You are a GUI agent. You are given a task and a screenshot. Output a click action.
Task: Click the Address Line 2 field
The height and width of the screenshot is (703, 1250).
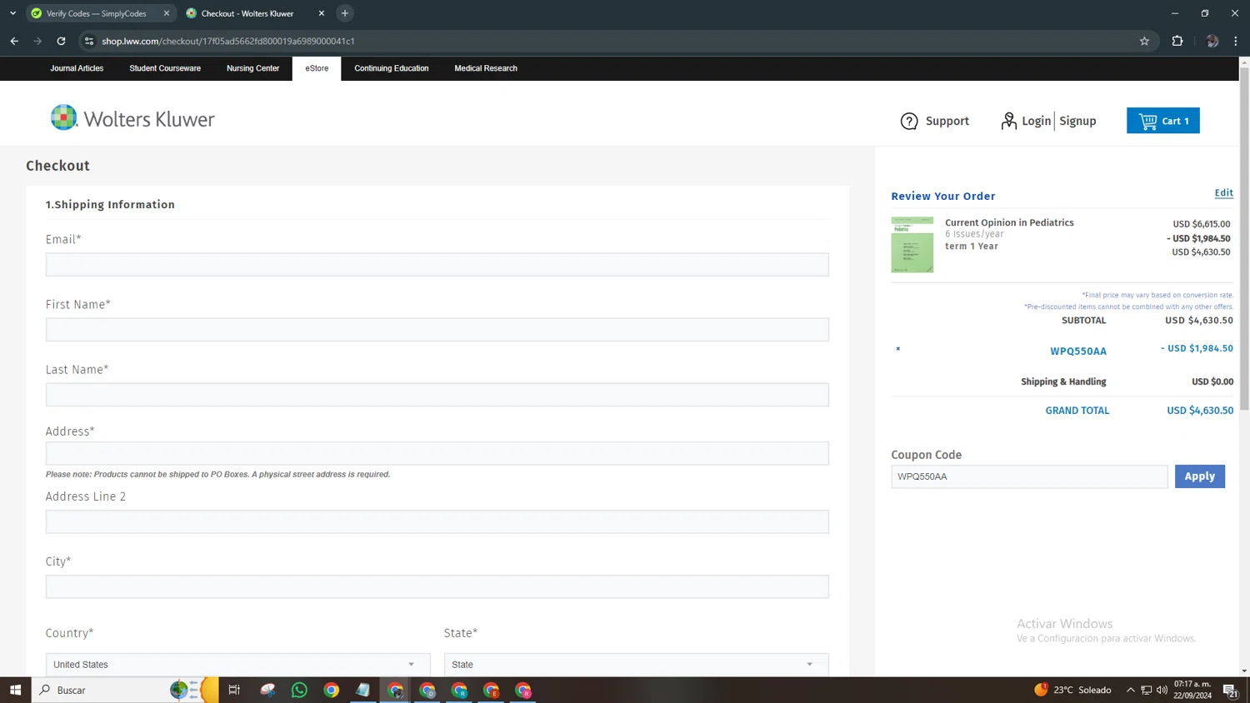(437, 521)
